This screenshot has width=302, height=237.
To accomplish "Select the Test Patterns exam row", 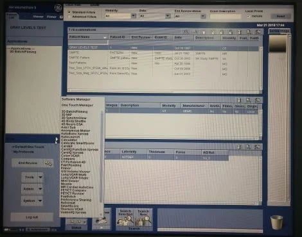I will [163, 63].
